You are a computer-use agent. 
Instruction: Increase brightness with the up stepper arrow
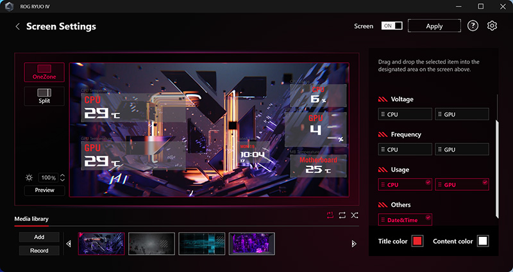click(62, 175)
